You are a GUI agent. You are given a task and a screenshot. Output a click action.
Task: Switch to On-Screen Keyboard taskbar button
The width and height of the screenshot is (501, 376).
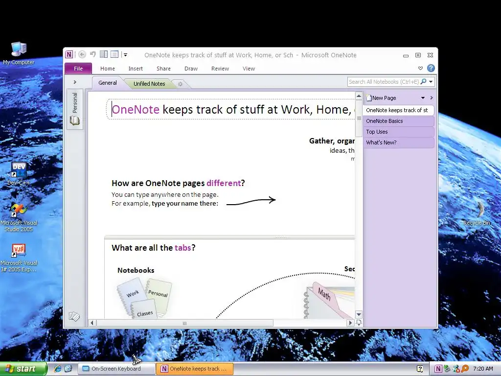[116, 369]
